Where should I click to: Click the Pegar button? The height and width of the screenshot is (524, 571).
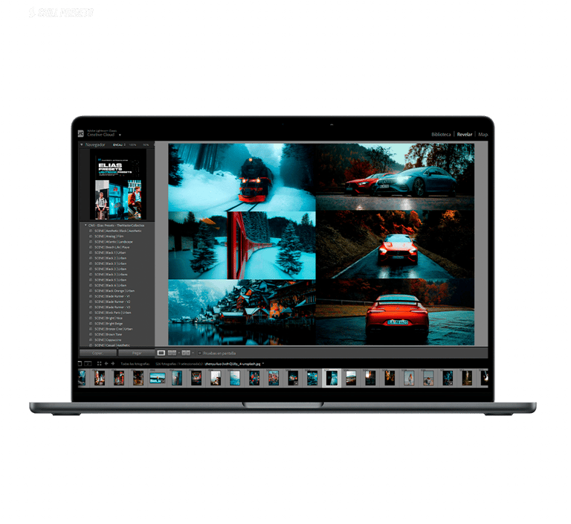pos(137,354)
